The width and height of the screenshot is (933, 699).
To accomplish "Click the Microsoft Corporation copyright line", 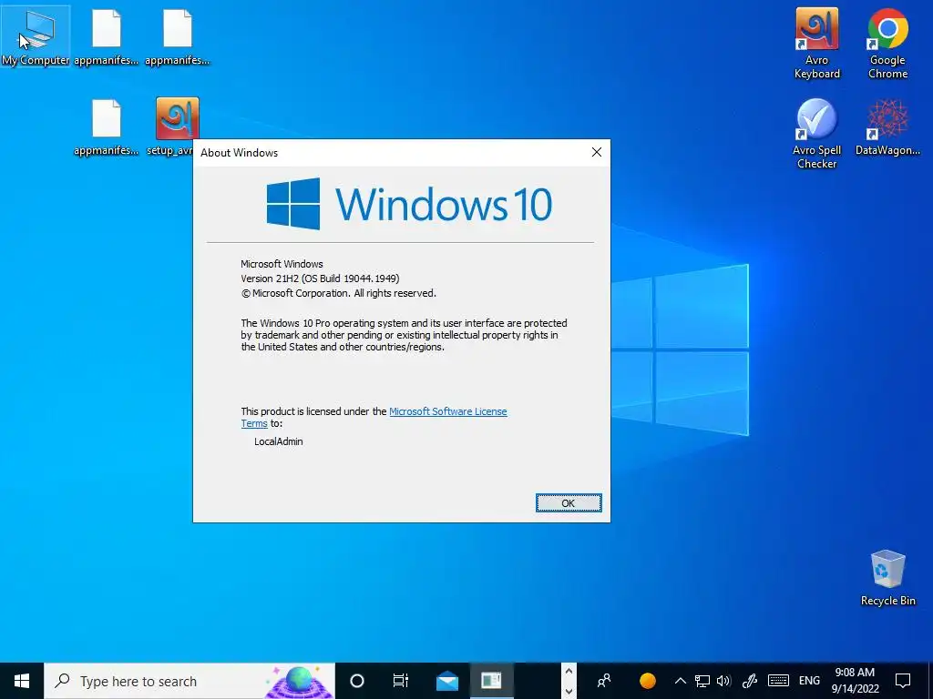I will (x=339, y=293).
